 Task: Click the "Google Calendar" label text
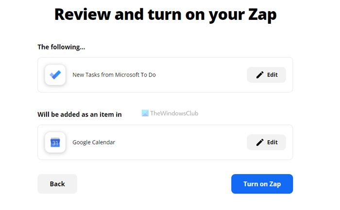(94, 142)
